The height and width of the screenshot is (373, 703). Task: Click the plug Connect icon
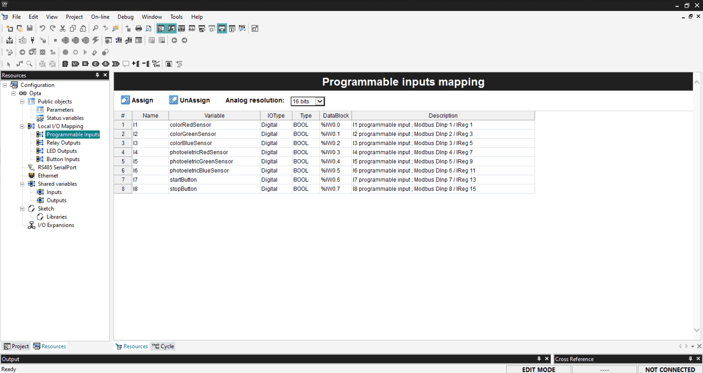click(x=33, y=40)
